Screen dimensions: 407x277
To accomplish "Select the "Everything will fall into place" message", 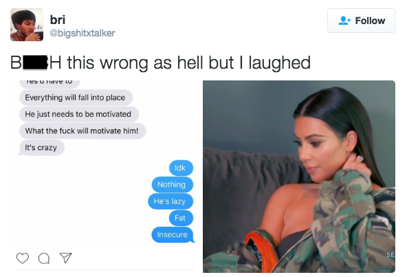I will pos(76,98).
